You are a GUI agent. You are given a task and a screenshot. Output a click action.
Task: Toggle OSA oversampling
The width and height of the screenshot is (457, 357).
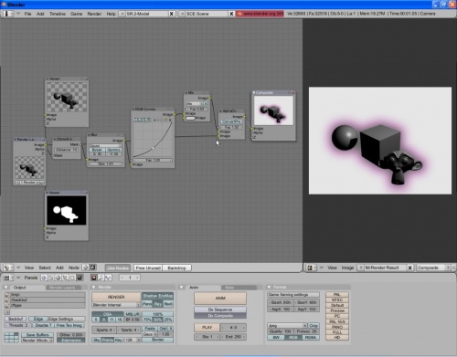tap(107, 314)
